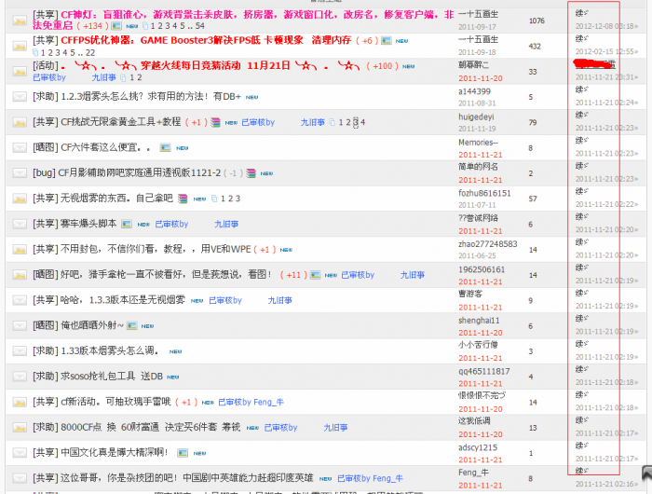Screen dimensions: 652x494
Task: Open thread 这位哥哥，你是杂技团的吧
Action: (x=186, y=478)
